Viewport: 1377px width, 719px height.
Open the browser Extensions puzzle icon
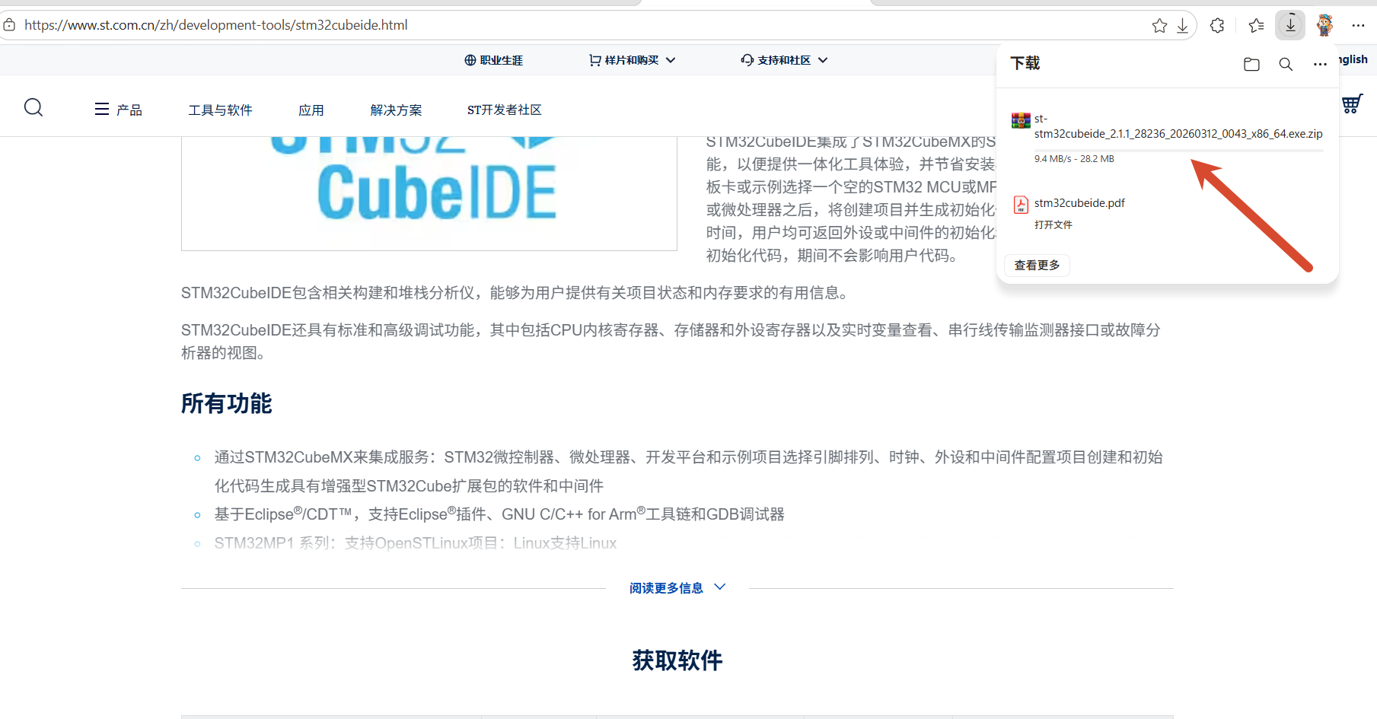[x=1217, y=26]
